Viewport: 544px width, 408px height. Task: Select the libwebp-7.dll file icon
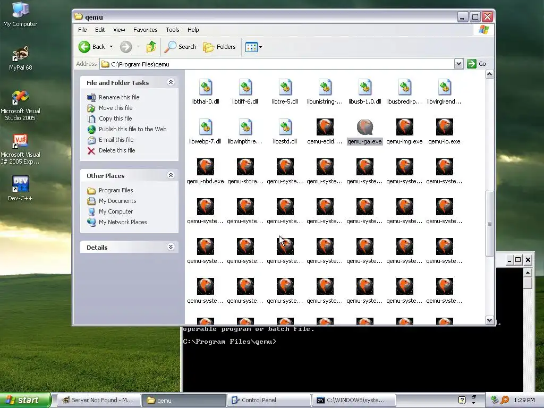[x=206, y=126]
